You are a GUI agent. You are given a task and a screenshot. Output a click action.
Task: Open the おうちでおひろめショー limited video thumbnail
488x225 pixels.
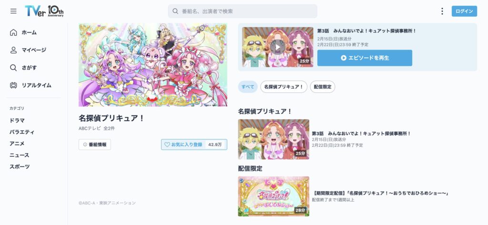click(x=274, y=196)
